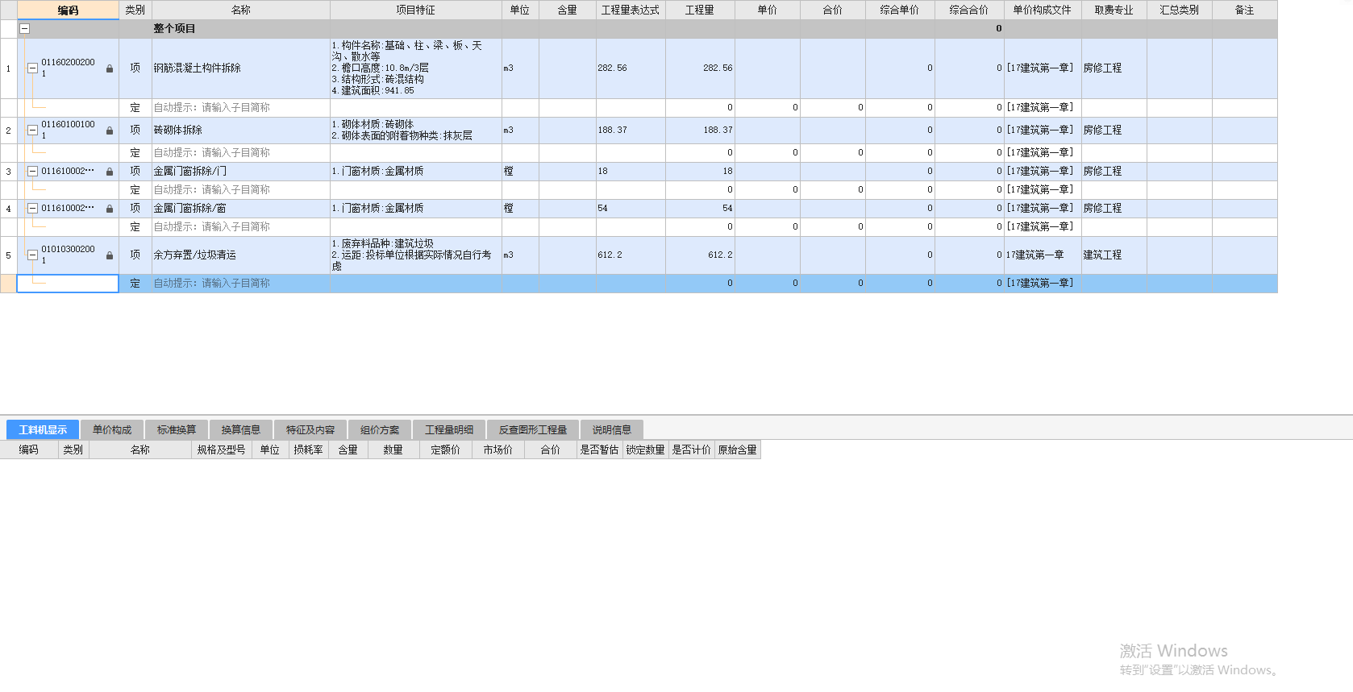Click lock icon on 金属门窗拆除/门 row

(110, 171)
